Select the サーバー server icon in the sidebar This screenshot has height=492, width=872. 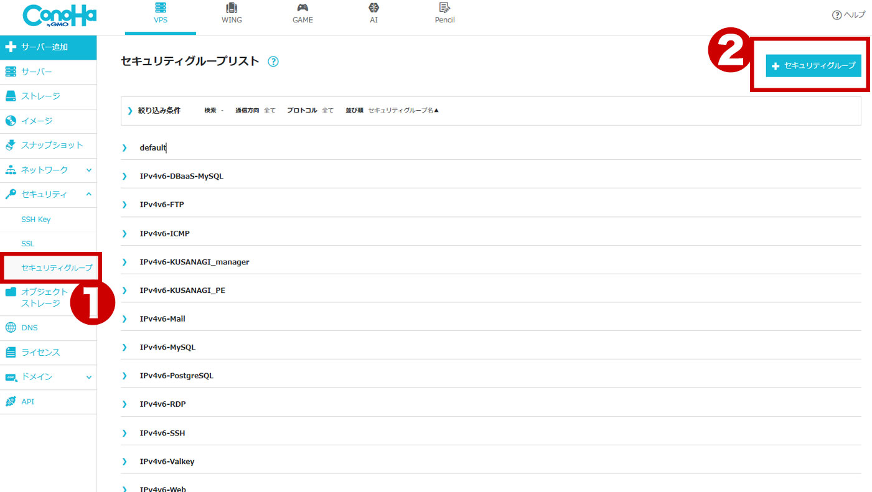coord(11,72)
